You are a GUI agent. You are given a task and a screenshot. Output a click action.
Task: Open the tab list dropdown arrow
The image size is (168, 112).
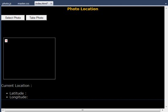pyautogui.click(x=166, y=4)
